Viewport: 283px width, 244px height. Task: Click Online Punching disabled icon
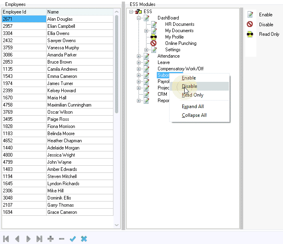pos(153,43)
